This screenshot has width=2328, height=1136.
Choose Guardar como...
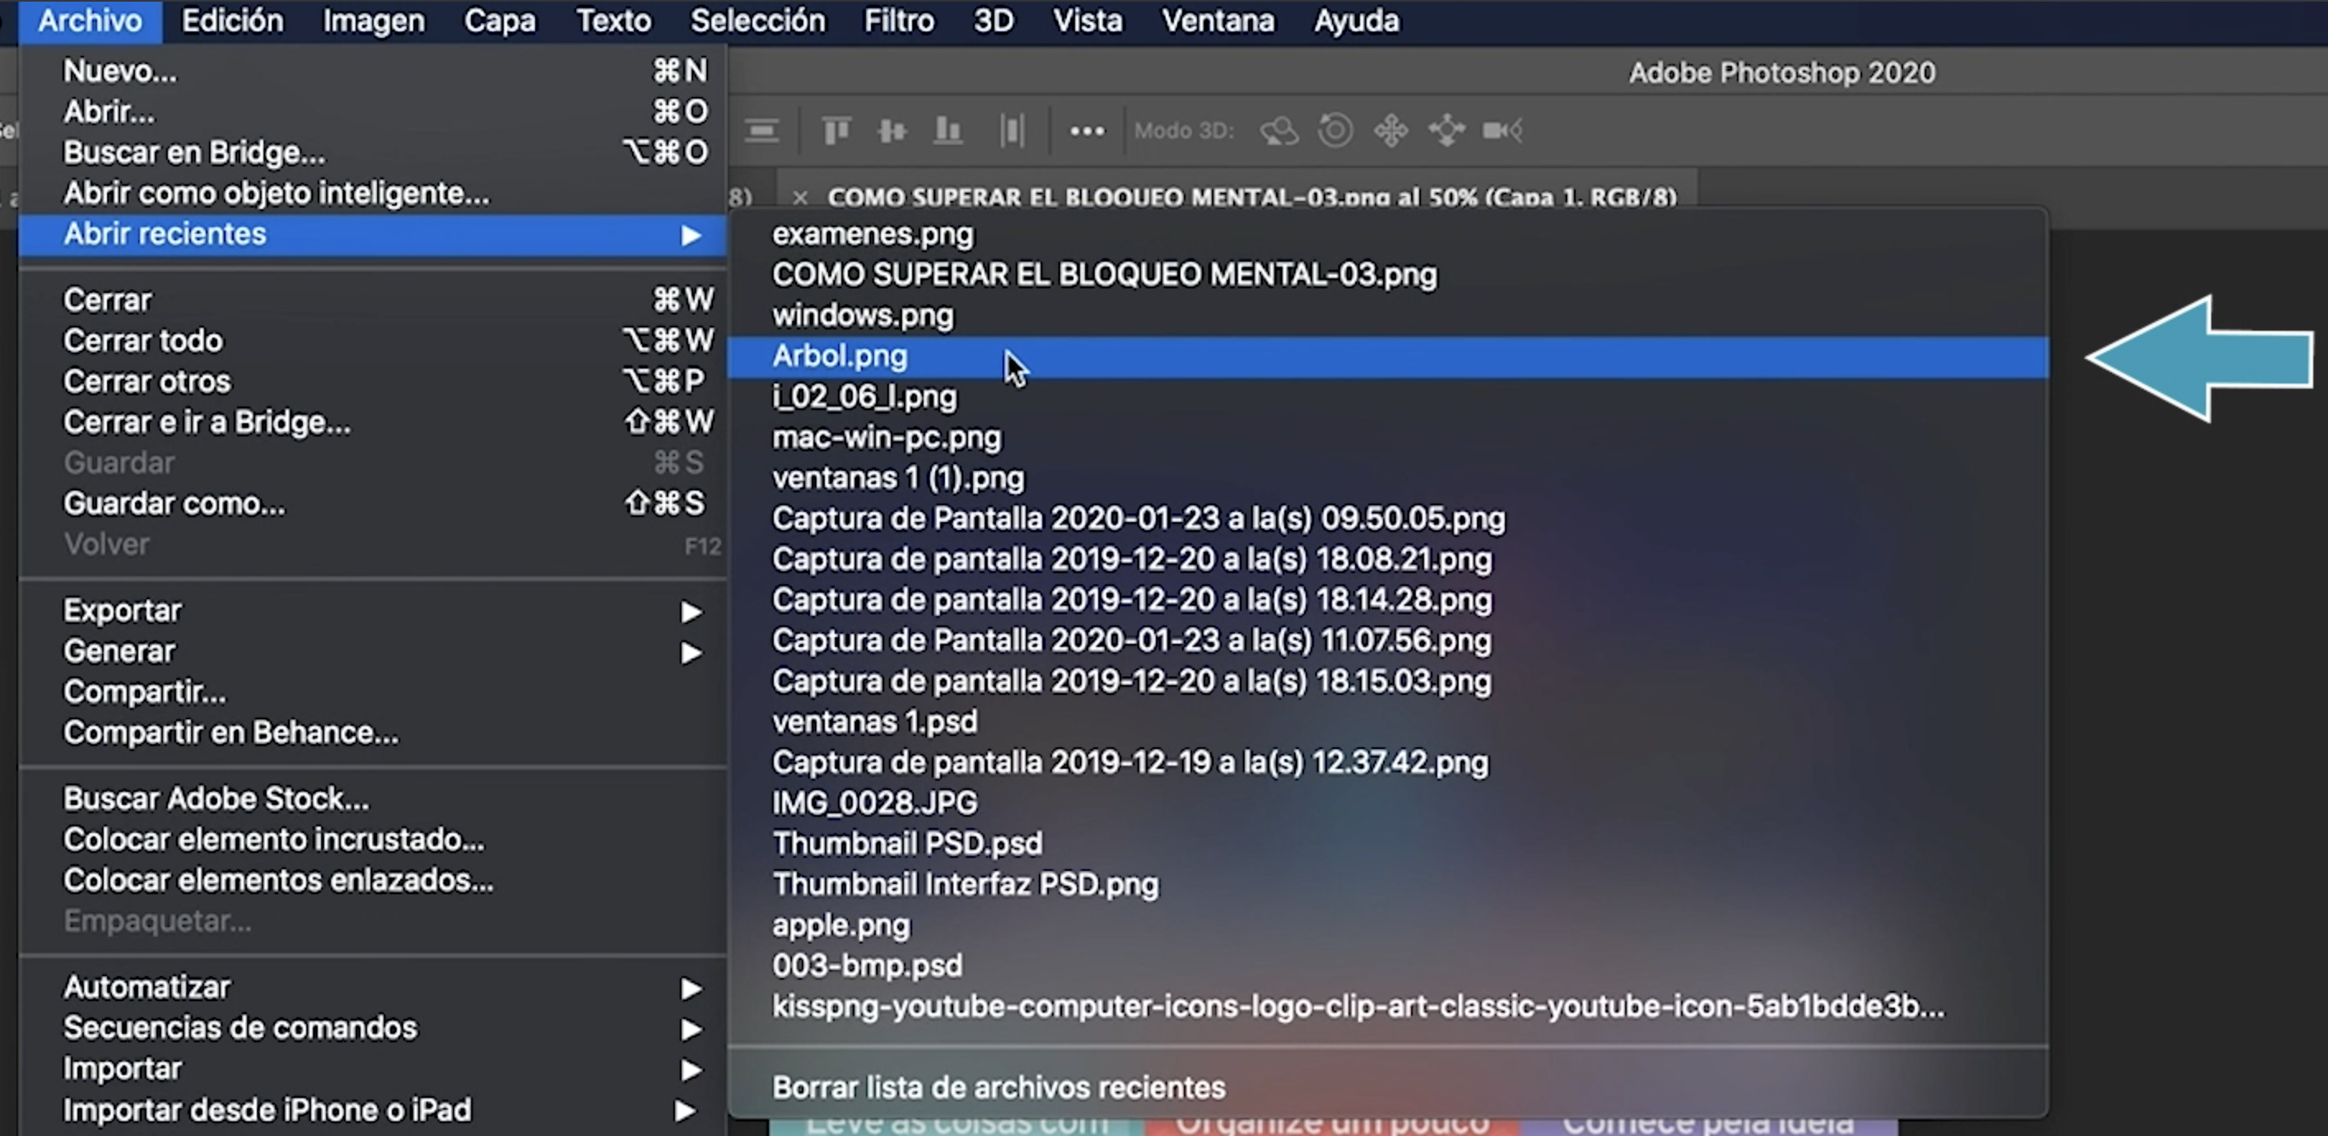click(372, 502)
